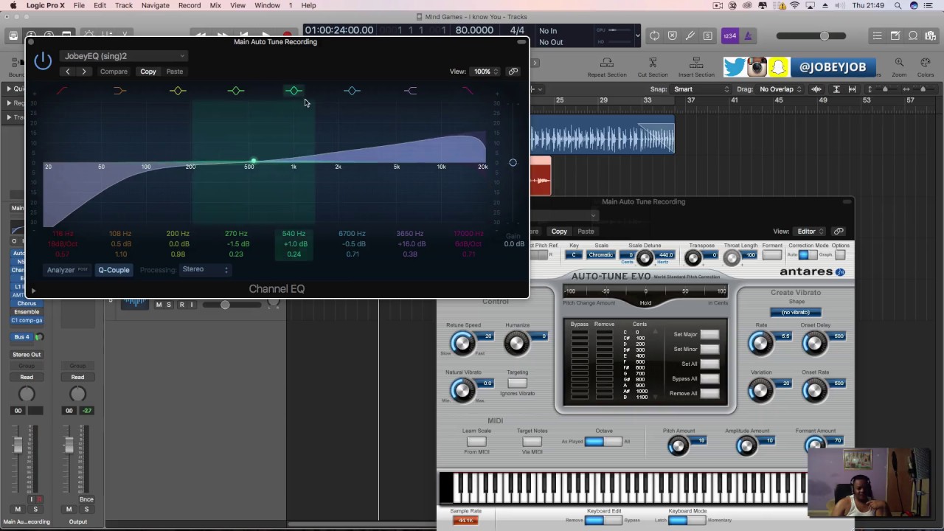Open the Window menu
Viewport: 944px width, 531px height.
pyautogui.click(x=267, y=5)
